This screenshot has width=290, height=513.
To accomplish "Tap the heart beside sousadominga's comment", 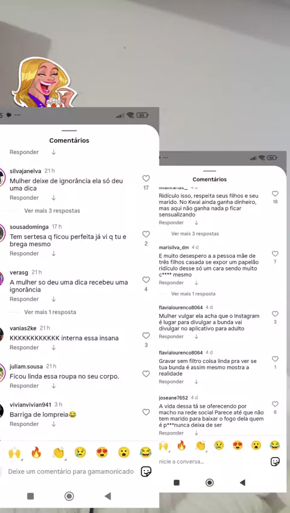I will click(146, 234).
